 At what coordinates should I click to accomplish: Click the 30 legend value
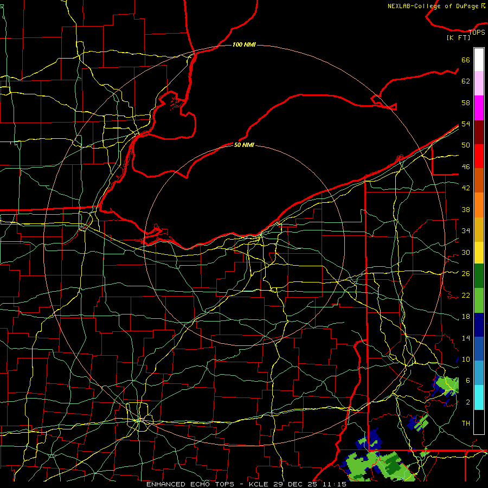point(466,252)
